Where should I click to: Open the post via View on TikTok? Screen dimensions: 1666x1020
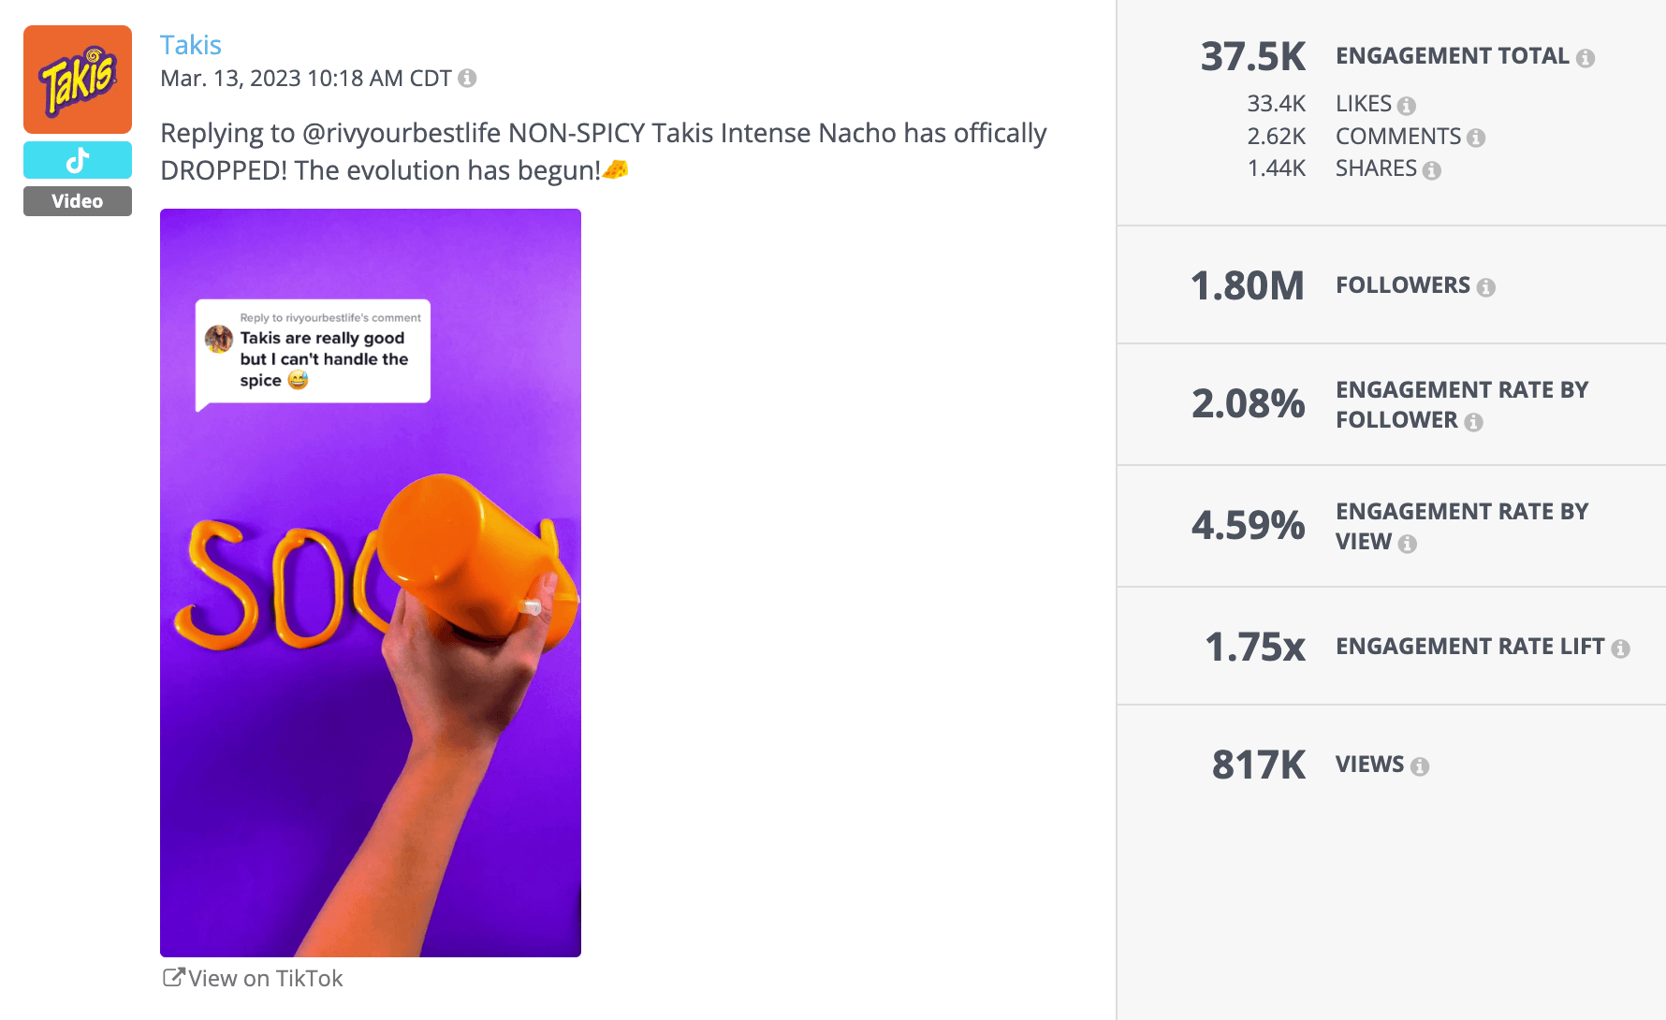(x=265, y=978)
